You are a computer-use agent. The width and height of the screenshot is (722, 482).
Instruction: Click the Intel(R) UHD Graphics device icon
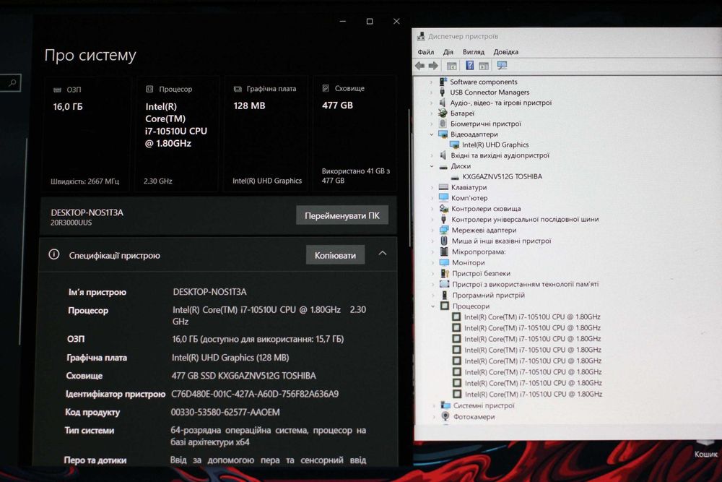point(454,145)
